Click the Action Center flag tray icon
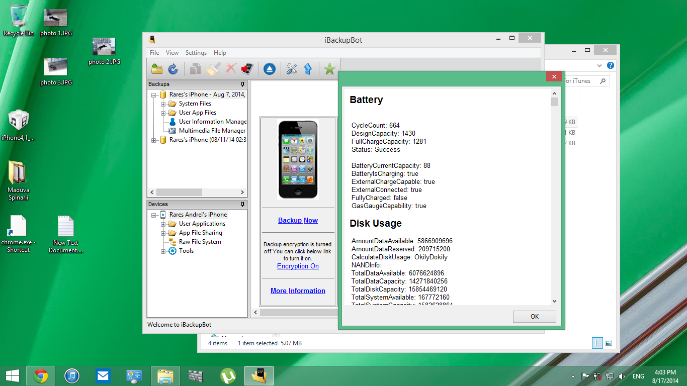687x386 pixels. [585, 376]
